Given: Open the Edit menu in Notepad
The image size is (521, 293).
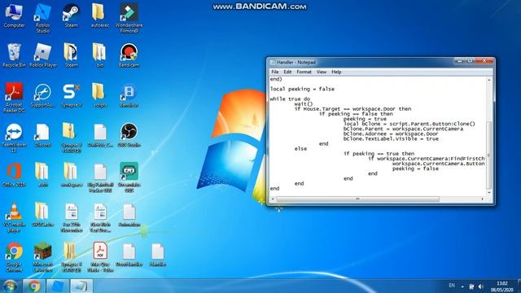Looking at the screenshot, I should coord(287,72).
